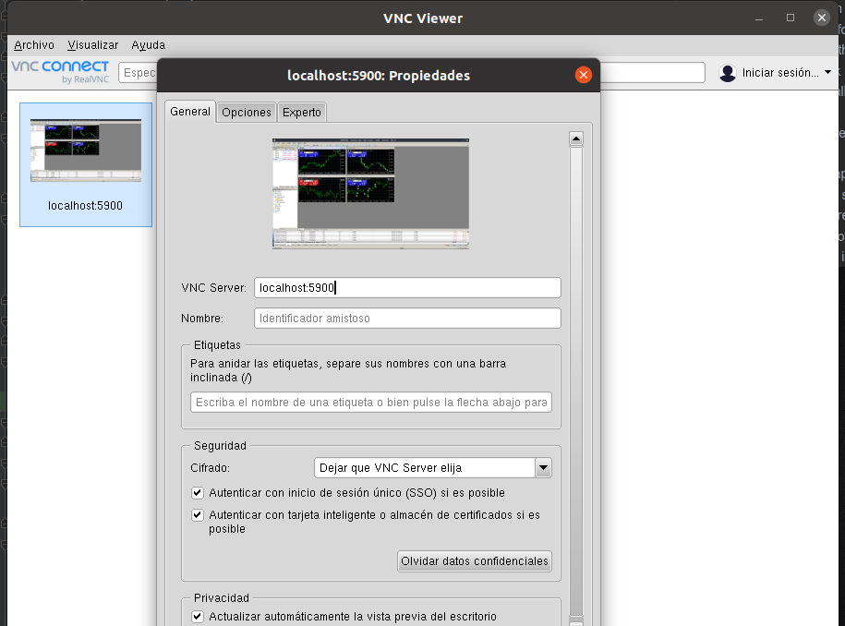Minimize the VNC Viewer window
The height and width of the screenshot is (626, 845).
[x=759, y=18]
